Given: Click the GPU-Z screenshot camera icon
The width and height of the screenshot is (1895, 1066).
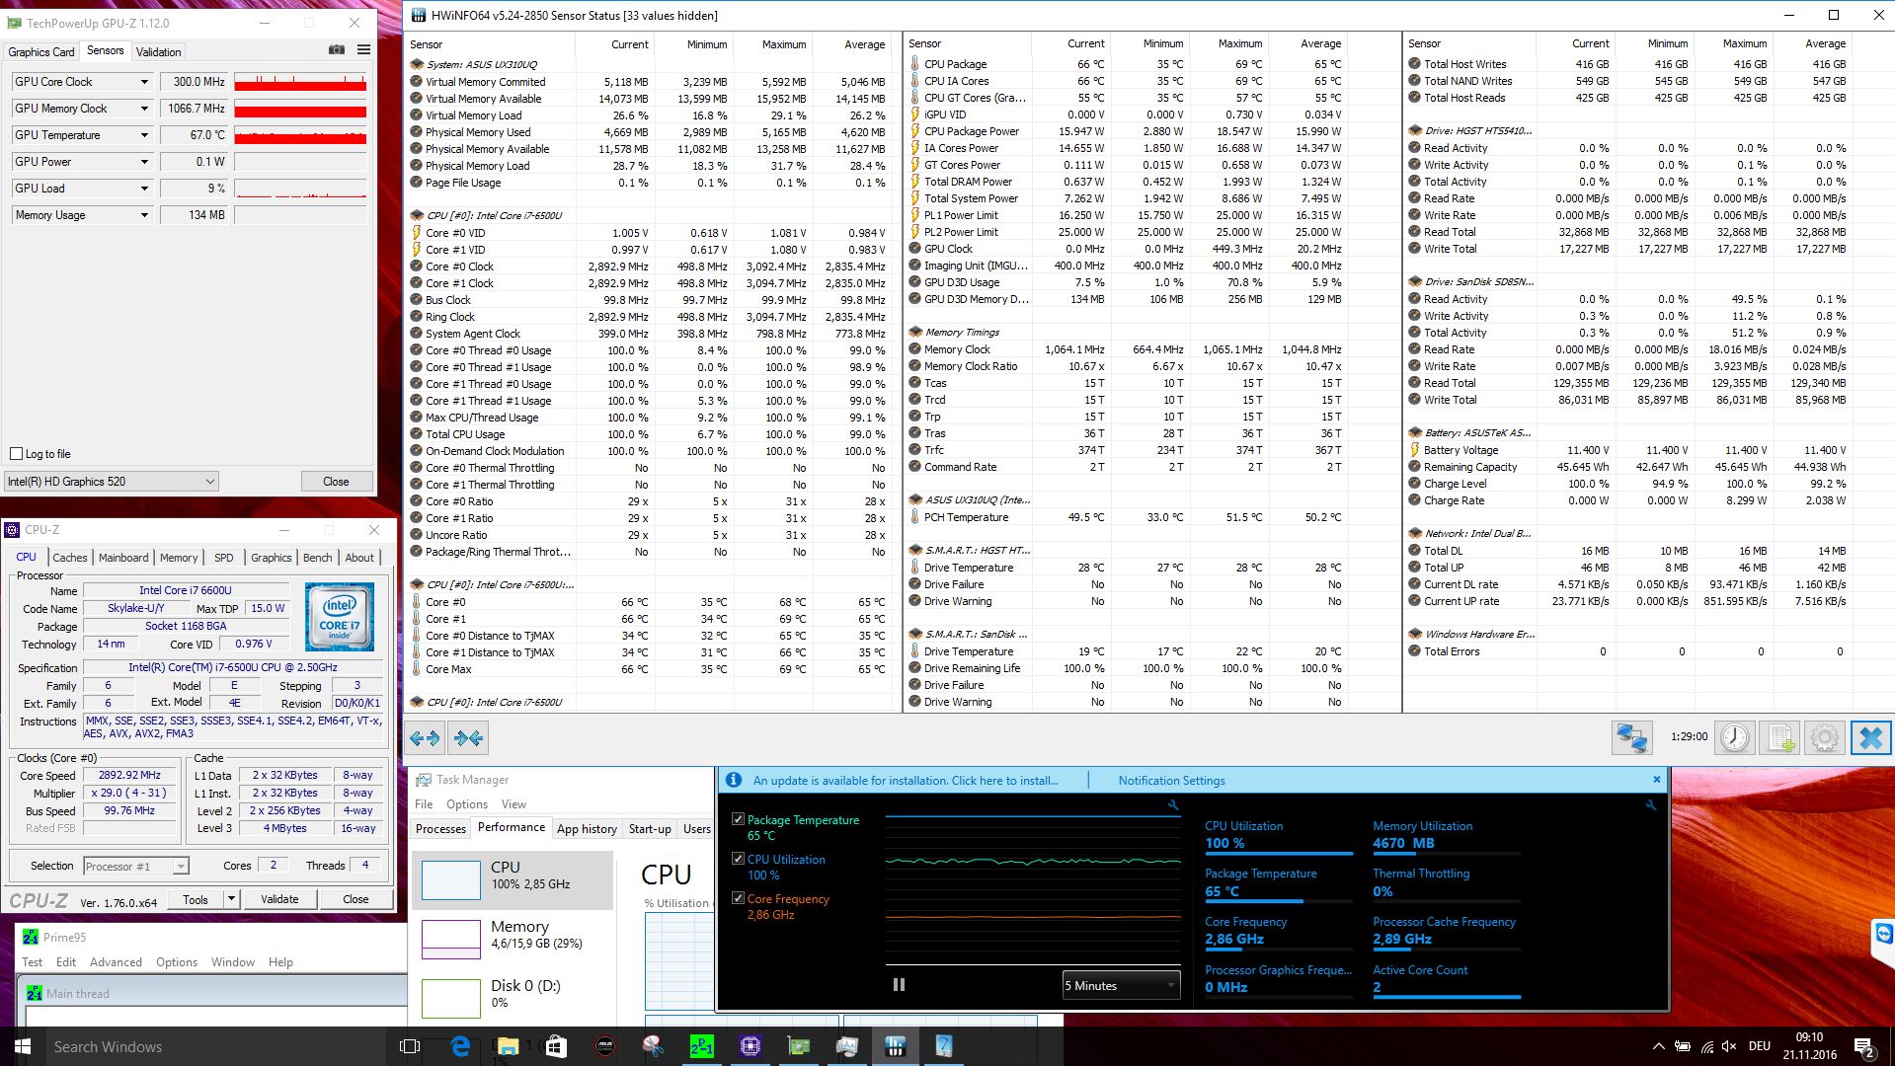Looking at the screenshot, I should click(336, 50).
